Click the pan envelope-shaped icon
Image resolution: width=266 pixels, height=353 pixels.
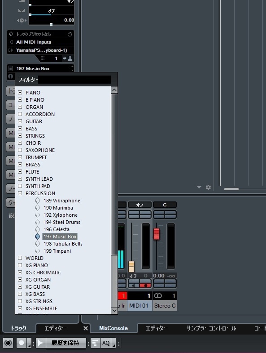[x=22, y=10]
